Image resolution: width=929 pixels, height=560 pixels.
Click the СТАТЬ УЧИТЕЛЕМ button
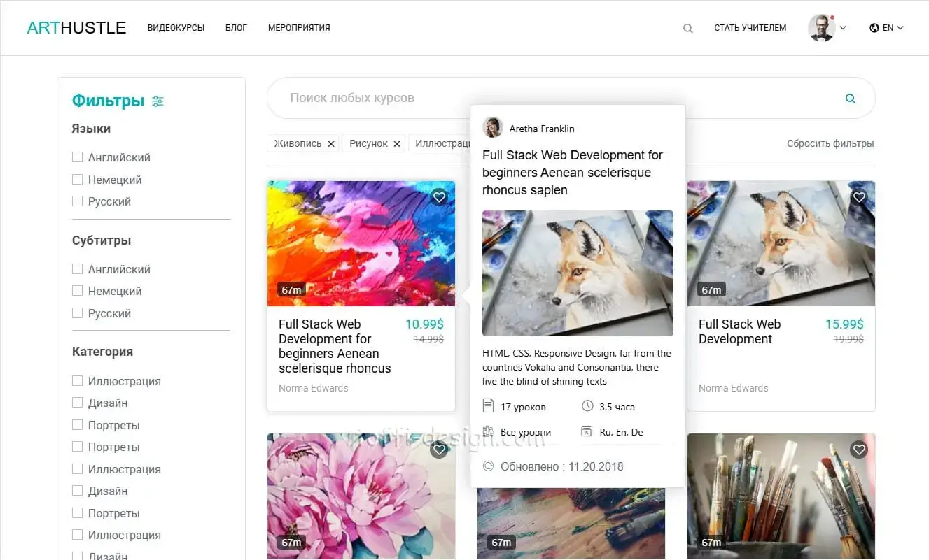[750, 28]
